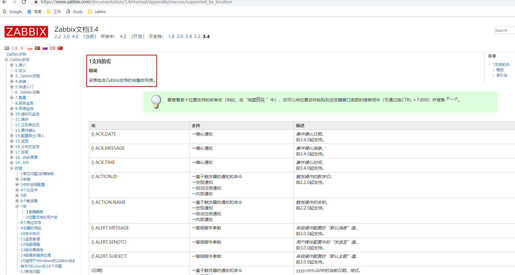Open 2.定义 in the sidebar
The width and height of the screenshot is (515, 275).
click(x=21, y=70)
